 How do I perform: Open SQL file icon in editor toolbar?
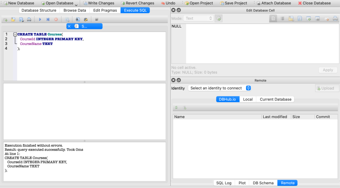(x=13, y=20)
